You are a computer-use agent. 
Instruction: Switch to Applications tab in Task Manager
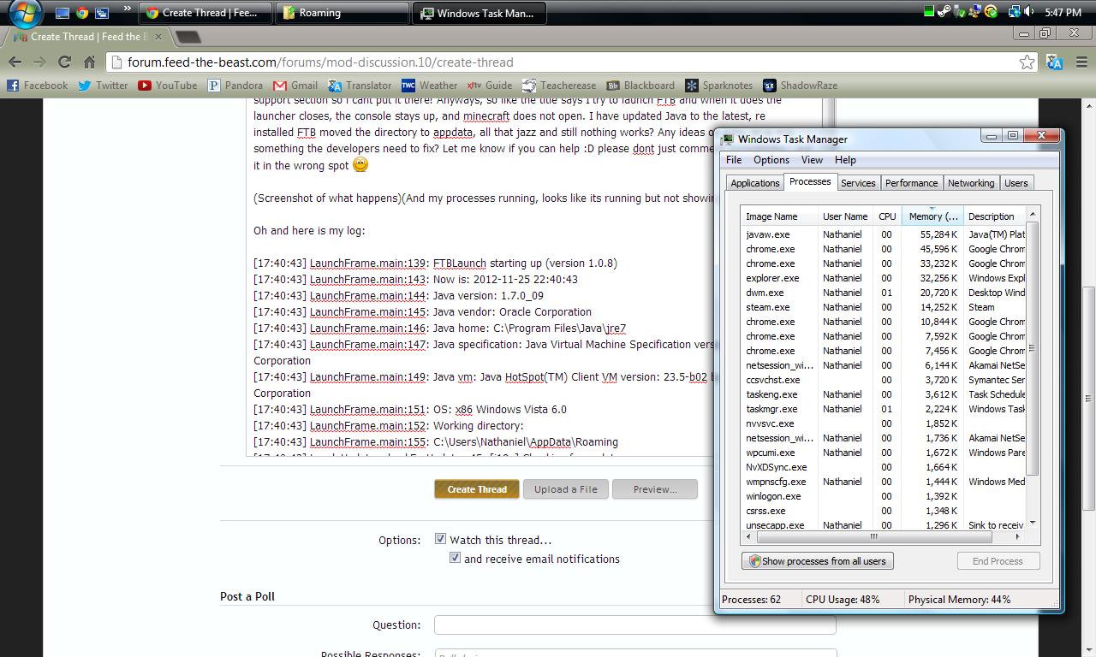click(754, 183)
